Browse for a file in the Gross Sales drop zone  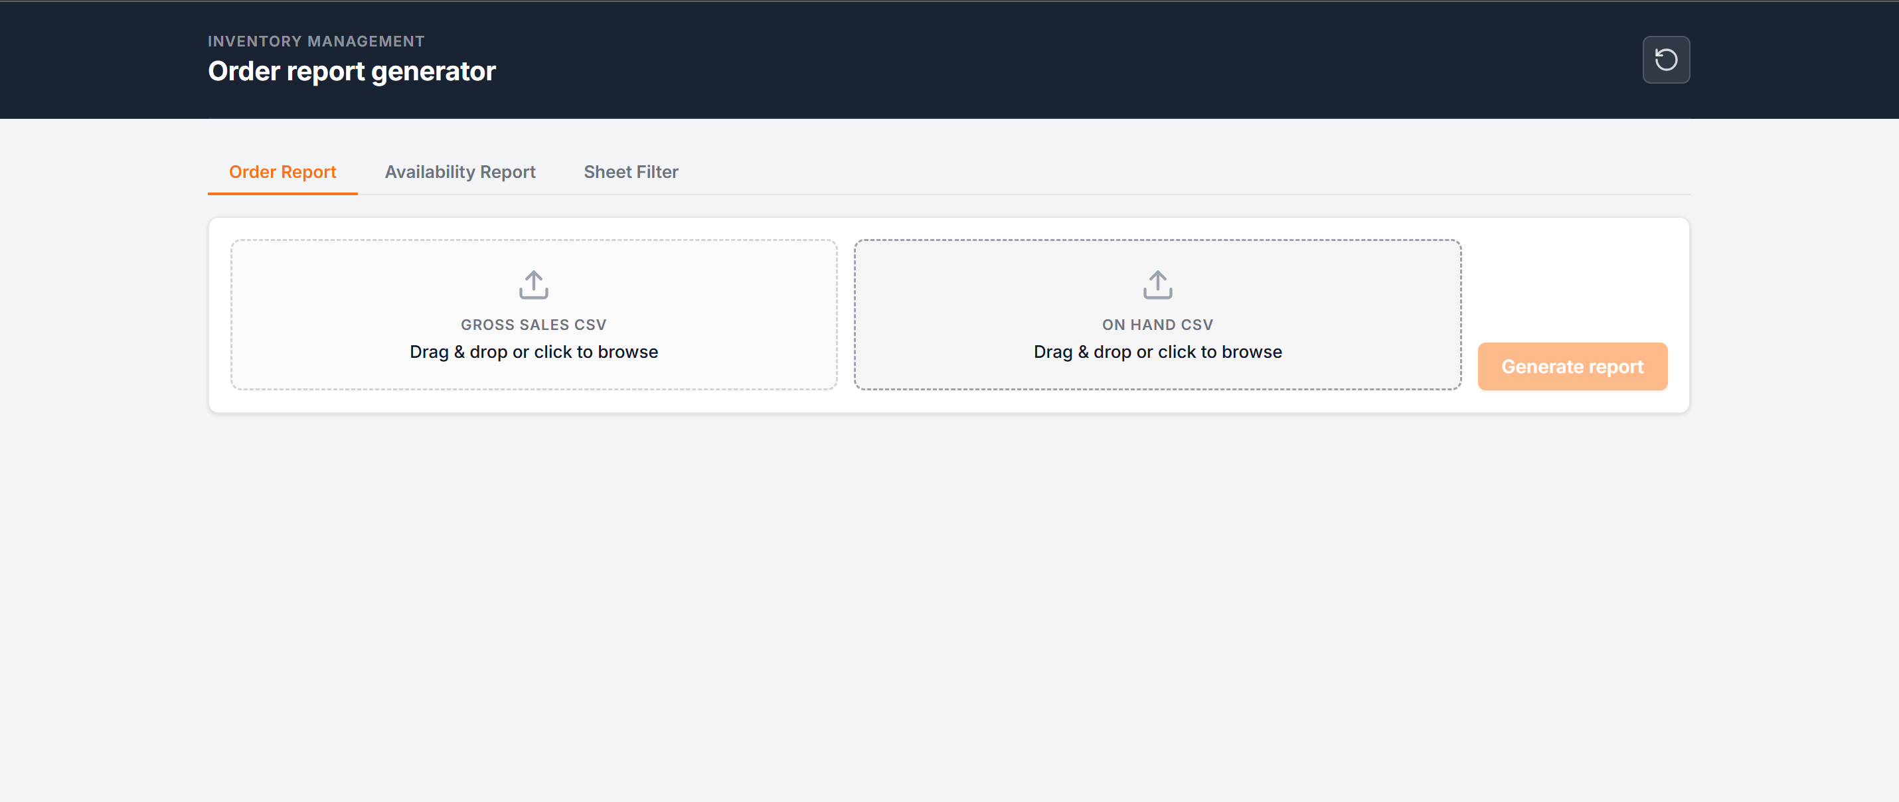coord(534,315)
